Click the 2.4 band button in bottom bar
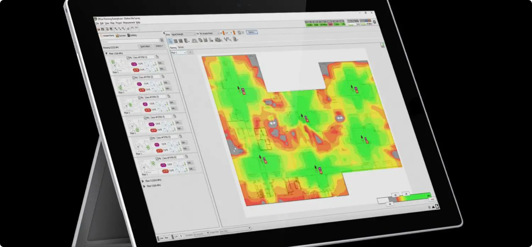 click(176, 237)
